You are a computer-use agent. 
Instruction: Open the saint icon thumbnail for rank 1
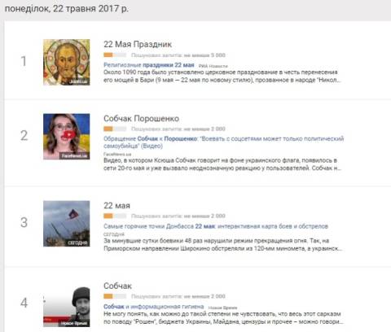pyautogui.click(x=67, y=62)
